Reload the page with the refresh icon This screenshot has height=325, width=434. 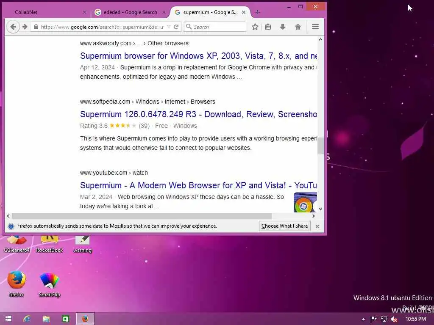tap(176, 27)
